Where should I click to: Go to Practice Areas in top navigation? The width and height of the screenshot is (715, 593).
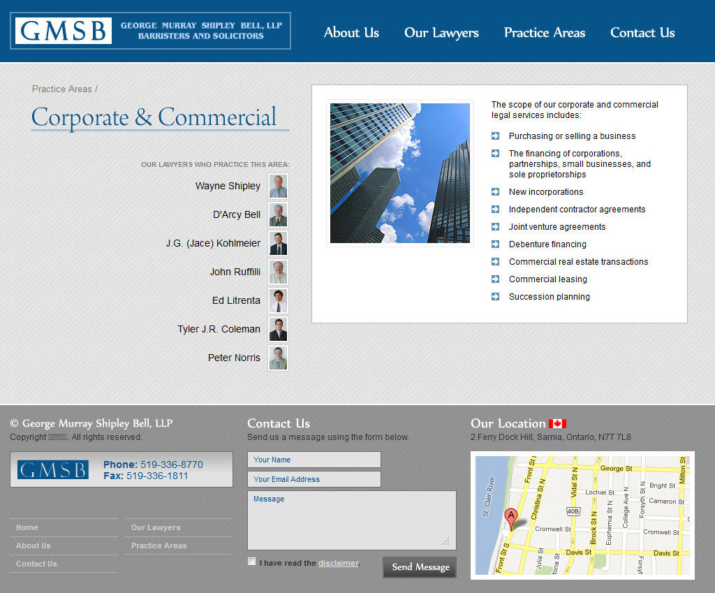pyautogui.click(x=545, y=33)
